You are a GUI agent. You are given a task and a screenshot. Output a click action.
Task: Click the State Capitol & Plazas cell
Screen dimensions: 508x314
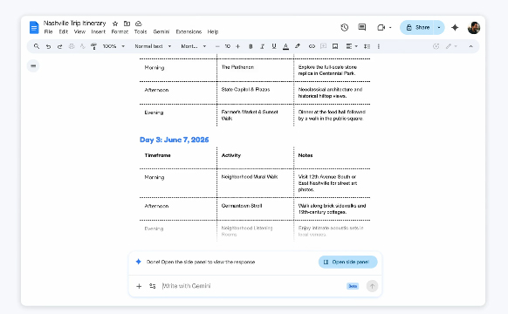(x=245, y=89)
